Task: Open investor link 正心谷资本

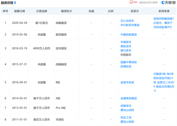Action: [x=127, y=21]
